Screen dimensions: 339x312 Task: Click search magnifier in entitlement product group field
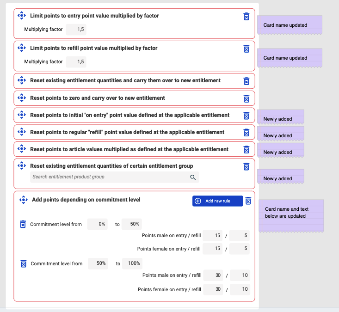coord(193,177)
